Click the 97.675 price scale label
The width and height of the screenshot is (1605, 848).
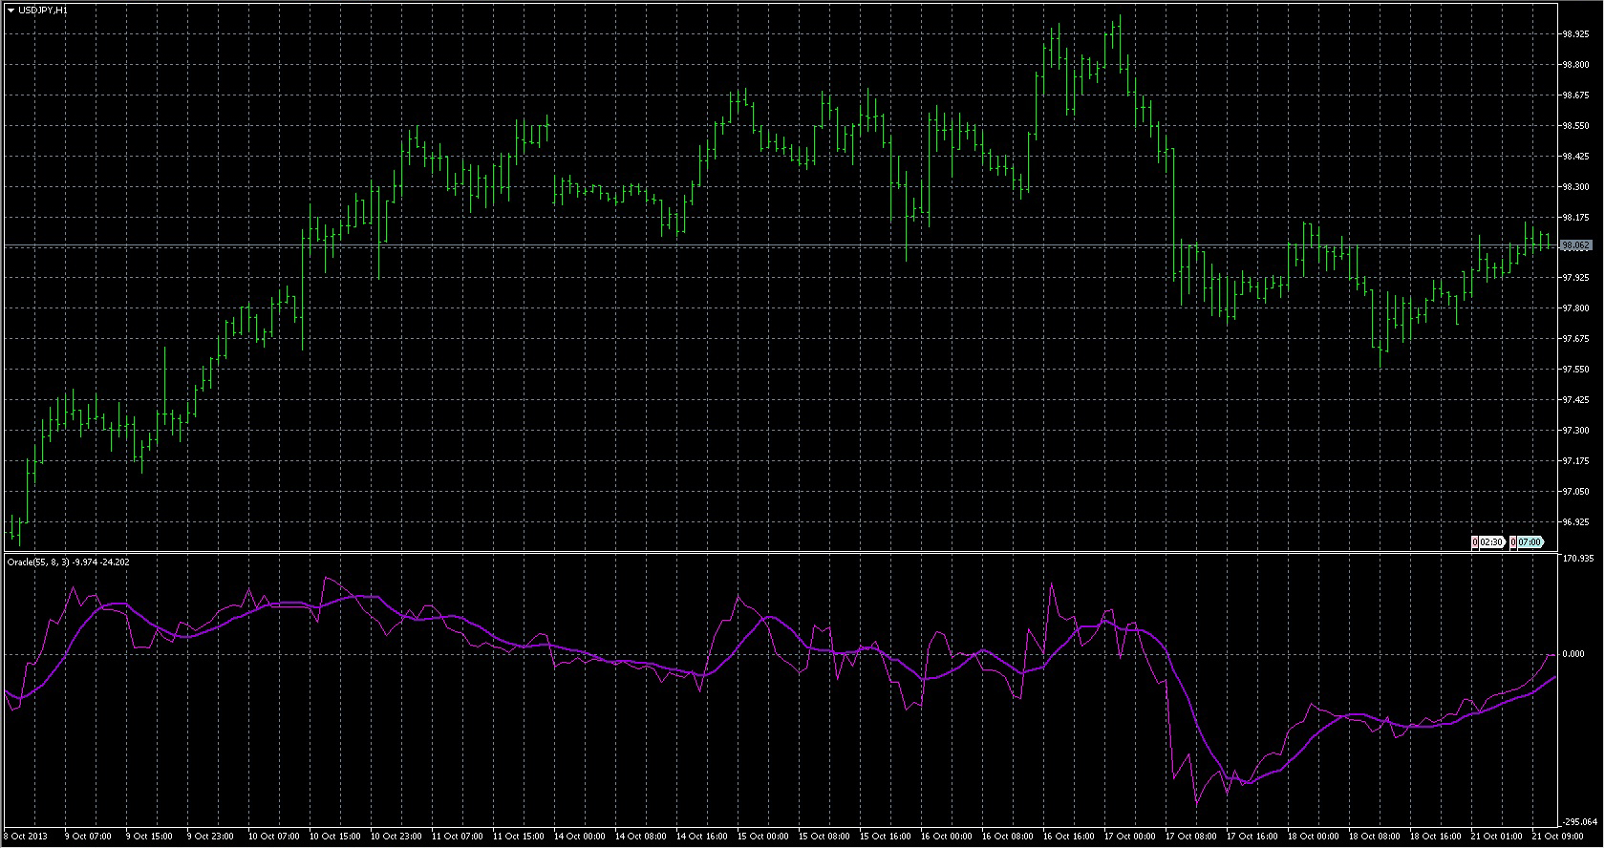pyautogui.click(x=1575, y=339)
